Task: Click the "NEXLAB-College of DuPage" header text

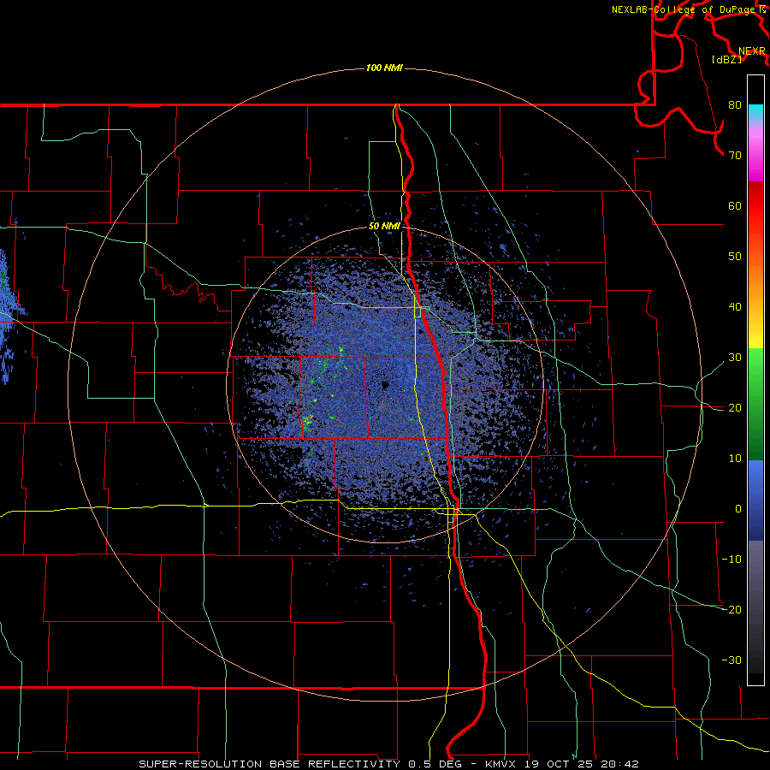Action: pos(684,9)
